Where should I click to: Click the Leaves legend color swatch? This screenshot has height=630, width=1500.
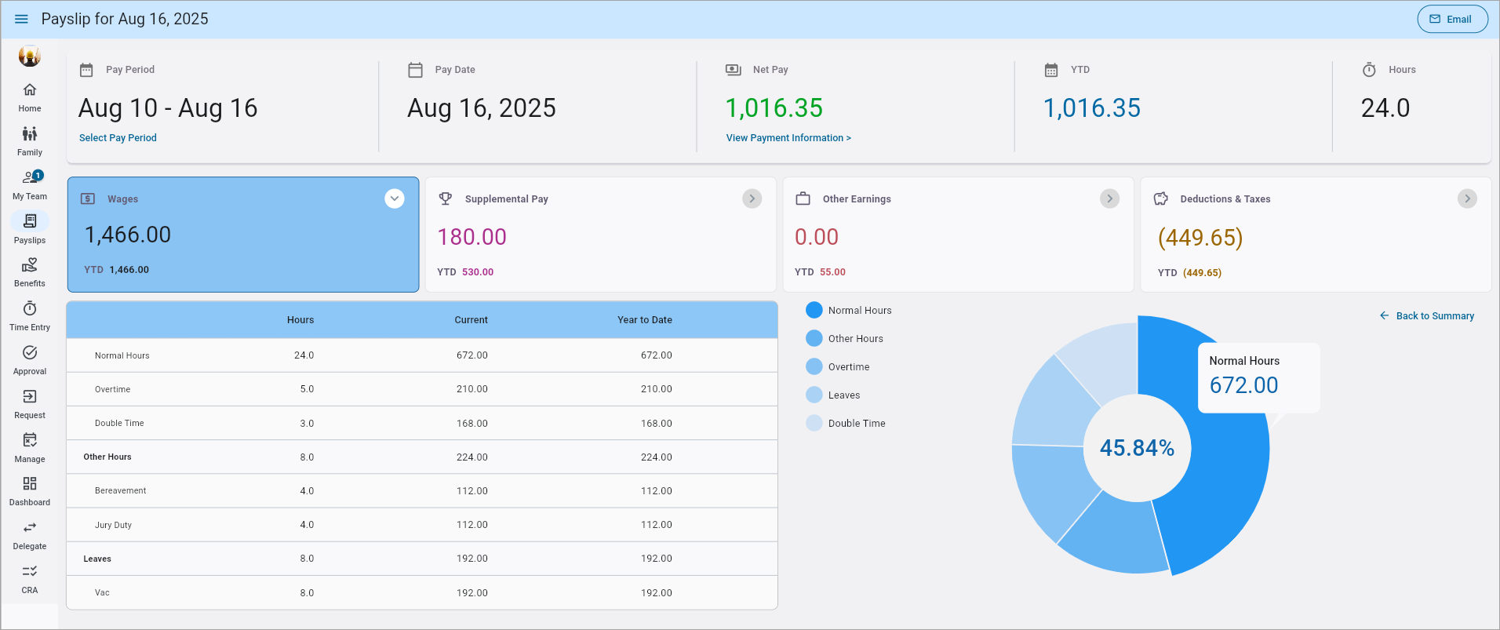pos(814,395)
